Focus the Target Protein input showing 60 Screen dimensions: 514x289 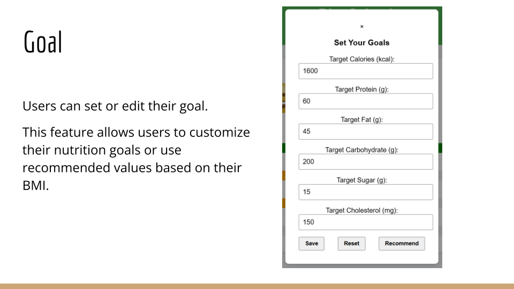366,101
